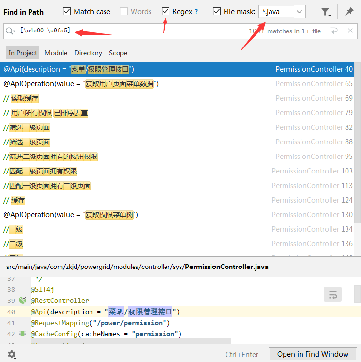Toggle the File mask checkbox
This screenshot has width=361, height=362.
[x=216, y=11]
